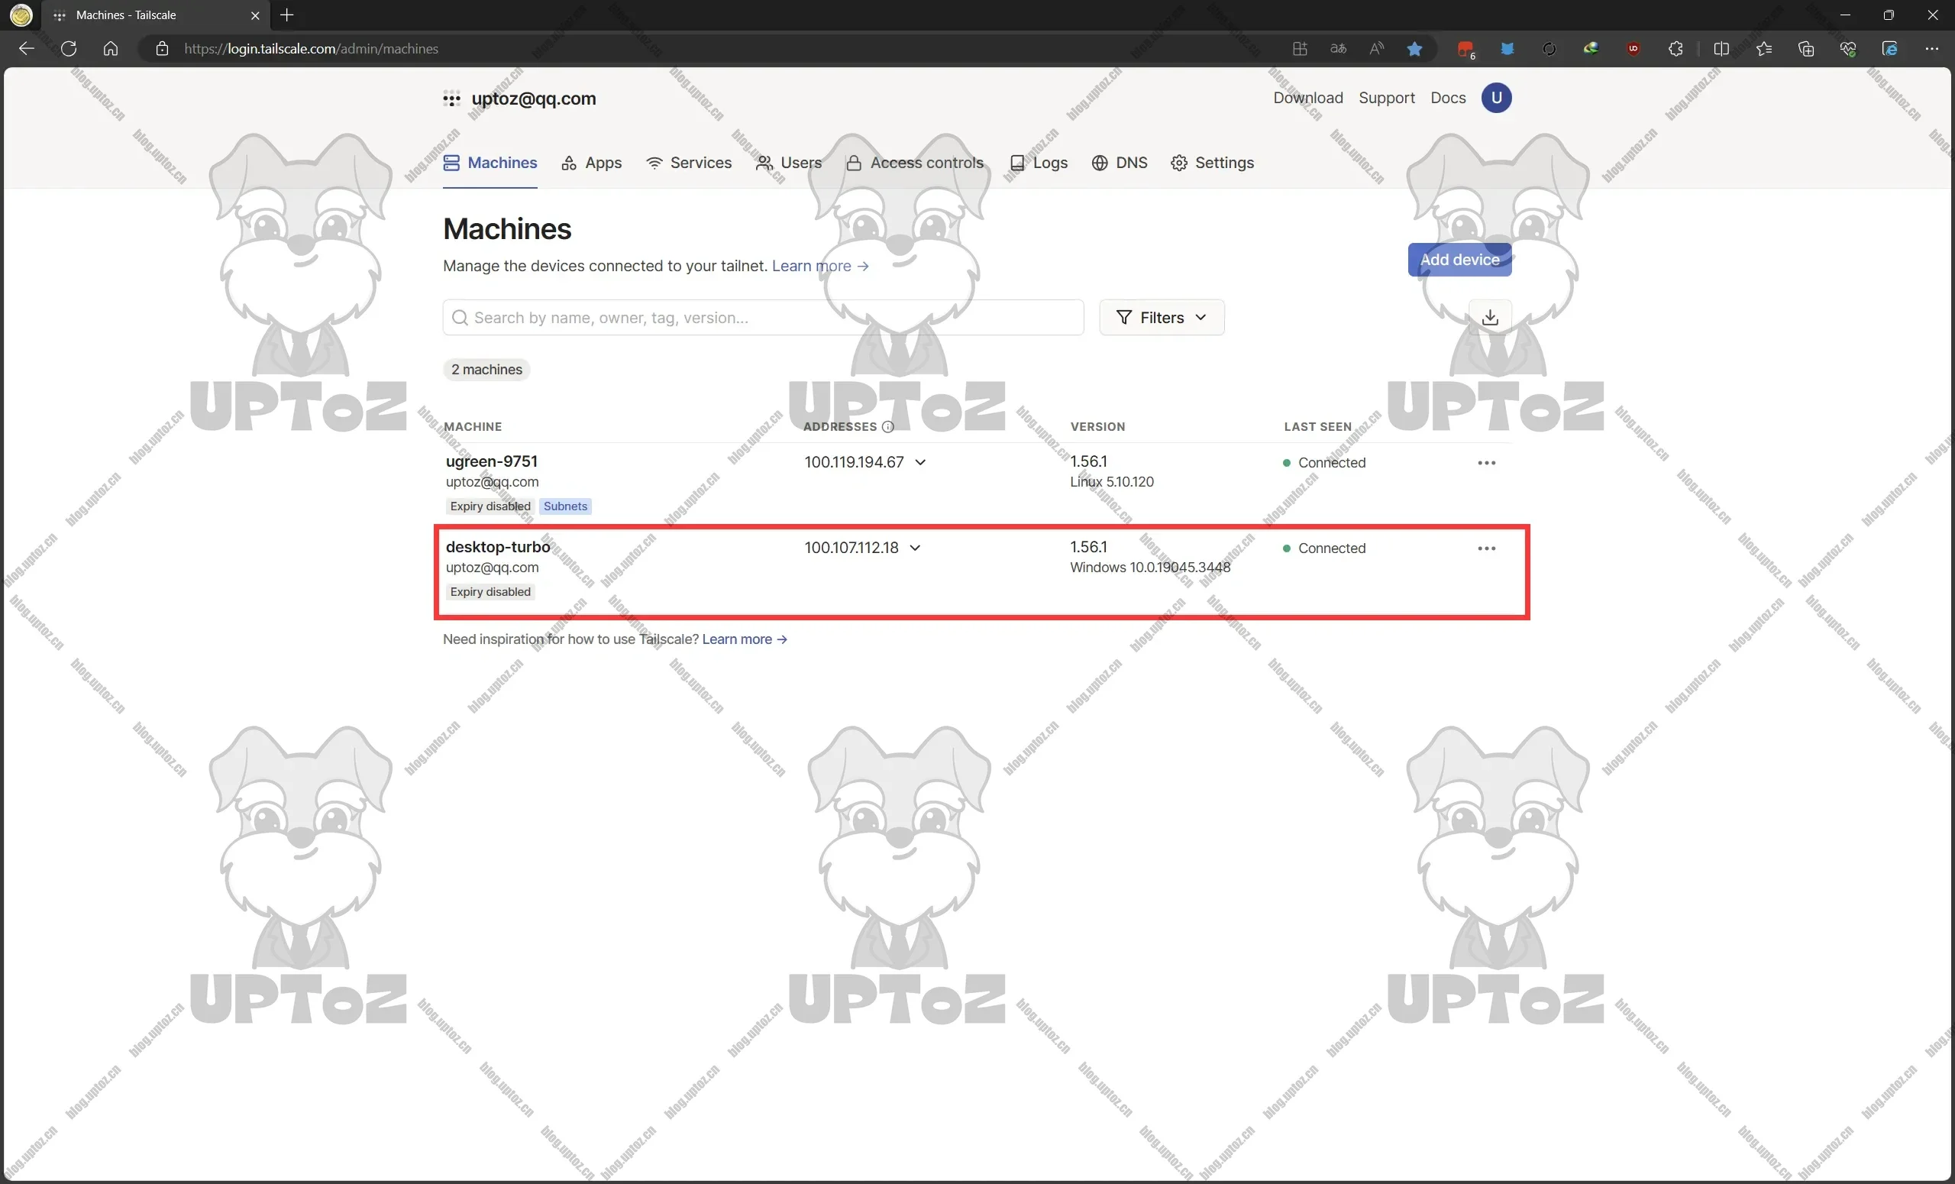
Task: Switch to the Services tab
Action: [x=689, y=163]
